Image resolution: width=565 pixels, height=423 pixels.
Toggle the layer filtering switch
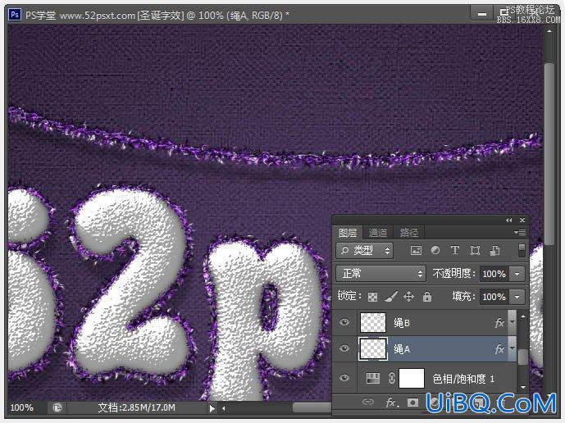(x=522, y=250)
